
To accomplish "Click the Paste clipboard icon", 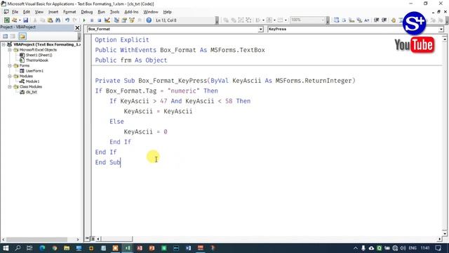I will (x=50, y=20).
